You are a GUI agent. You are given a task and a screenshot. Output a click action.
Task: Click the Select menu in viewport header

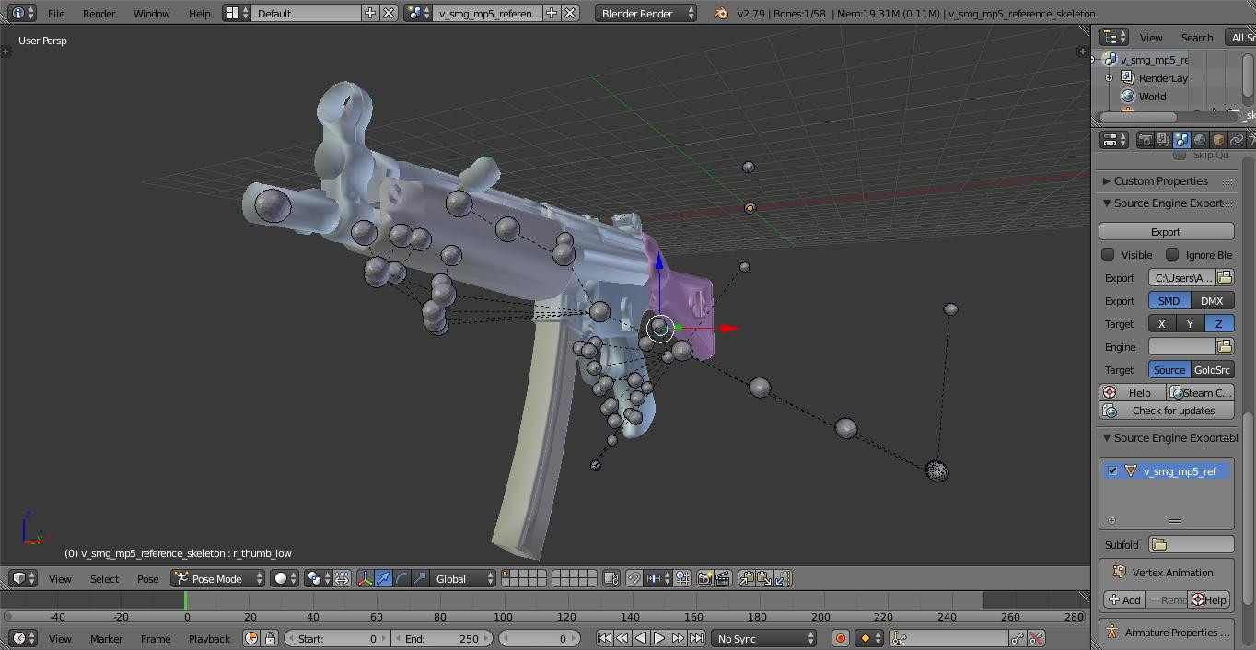[104, 578]
